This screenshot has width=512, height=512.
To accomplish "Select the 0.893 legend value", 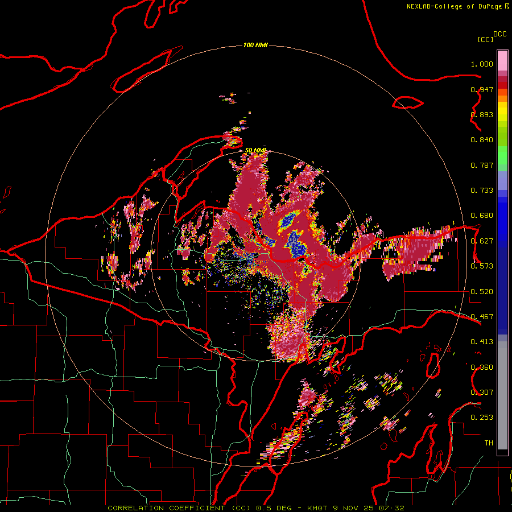I will (x=482, y=114).
